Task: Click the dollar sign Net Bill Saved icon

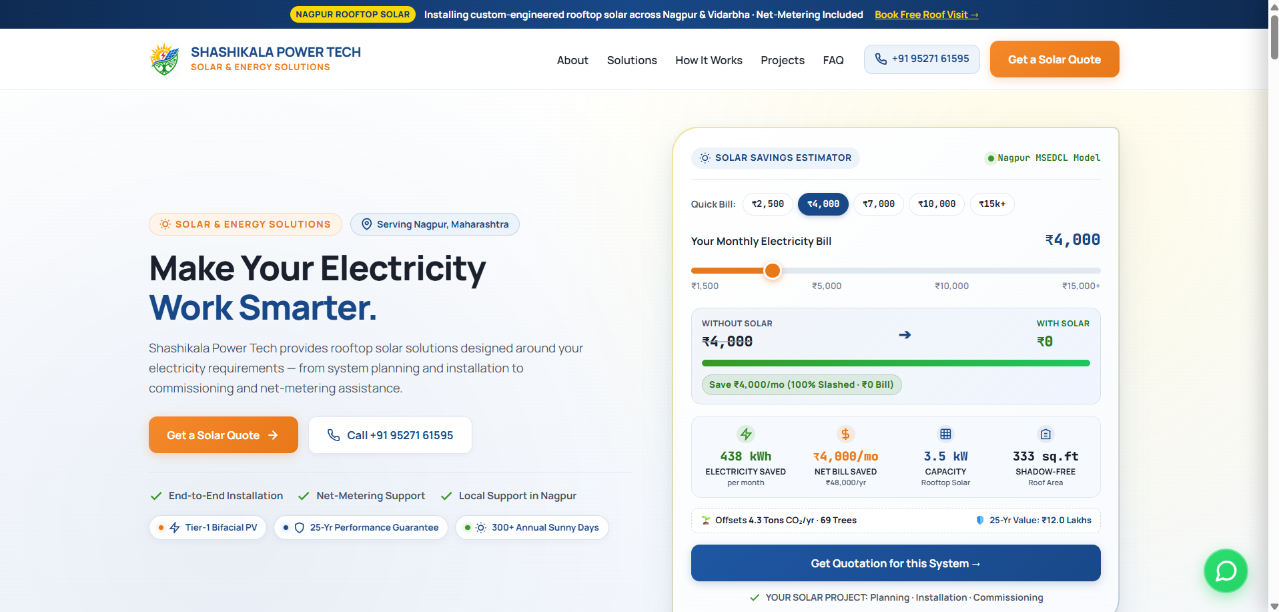Action: click(x=845, y=434)
